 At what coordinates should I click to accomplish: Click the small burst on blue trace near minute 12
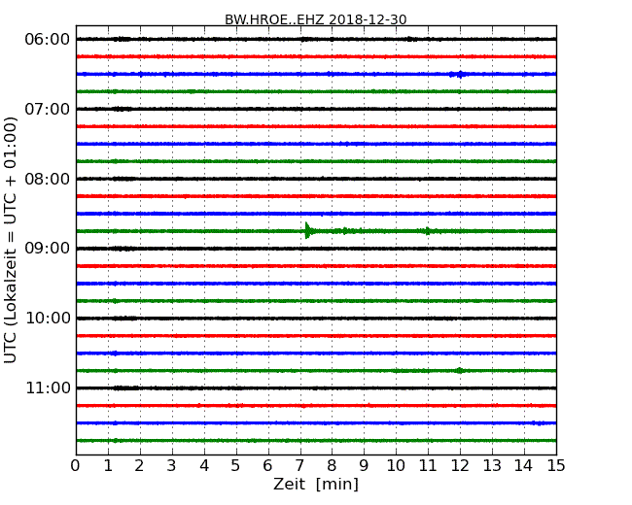point(460,74)
